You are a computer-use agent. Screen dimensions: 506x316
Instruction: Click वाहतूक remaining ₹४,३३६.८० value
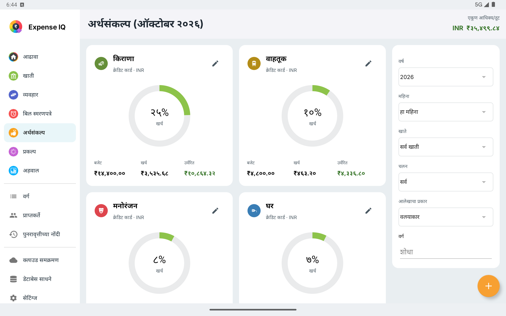pyautogui.click(x=351, y=173)
